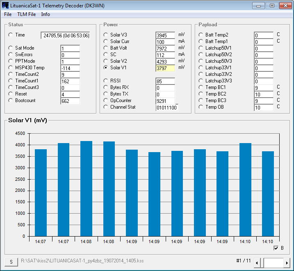The height and width of the screenshot is (271, 294).
Task: Select the Temp BC1 radio button
Action: click(x=201, y=87)
